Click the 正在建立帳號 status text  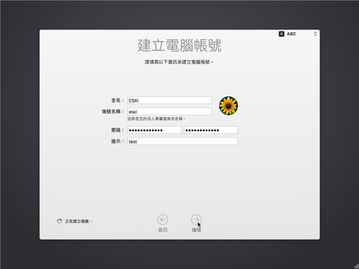(x=79, y=221)
